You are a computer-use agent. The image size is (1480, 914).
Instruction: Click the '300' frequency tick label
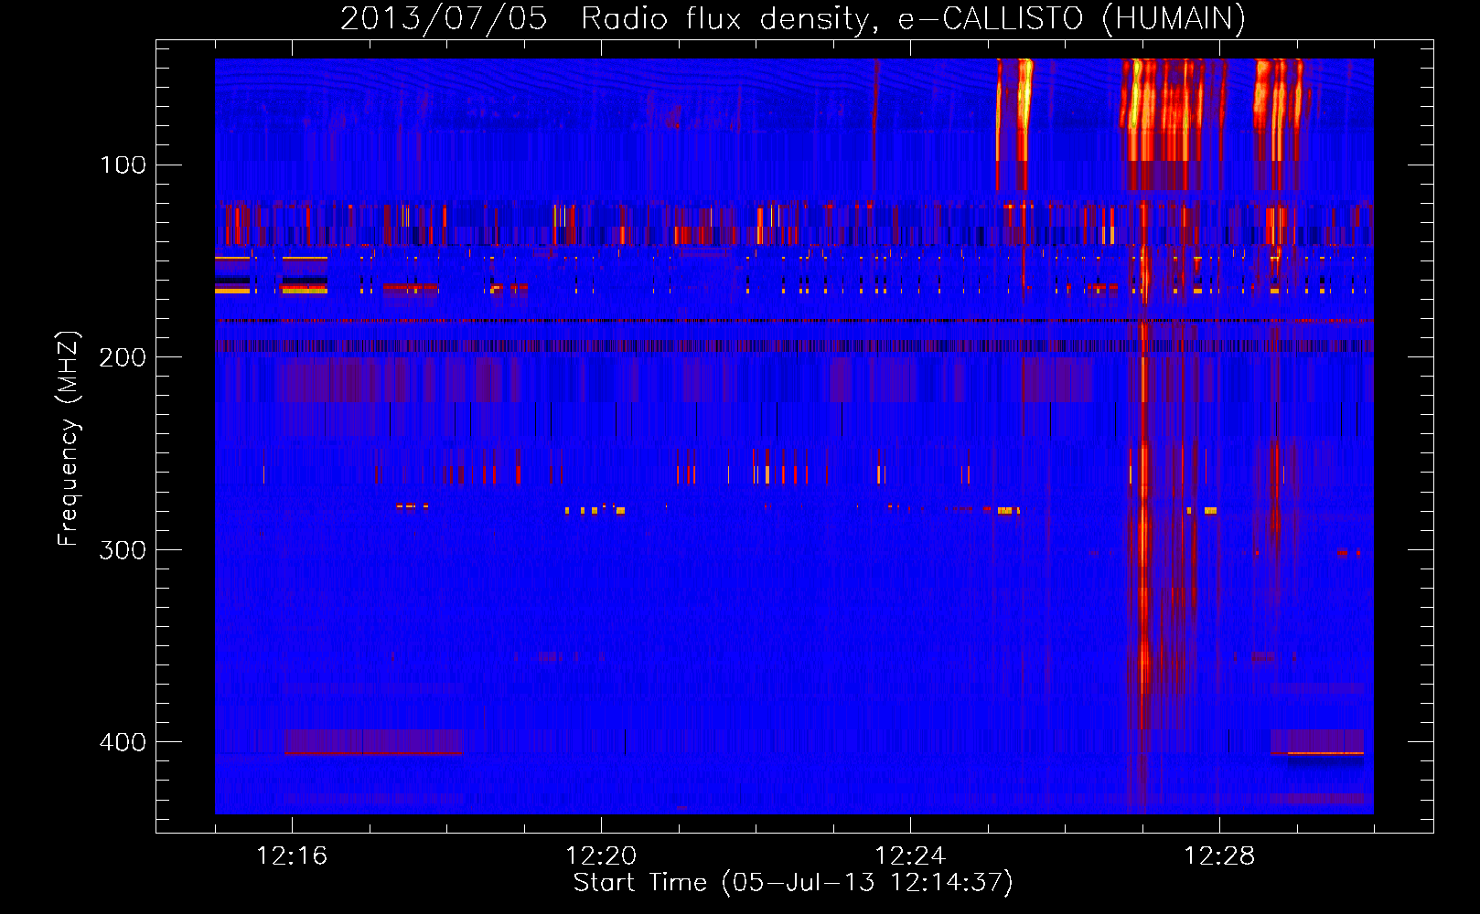click(x=123, y=549)
